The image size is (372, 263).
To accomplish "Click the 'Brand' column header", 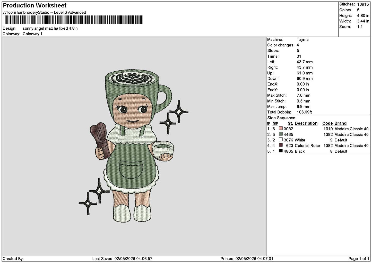I will point(340,123).
